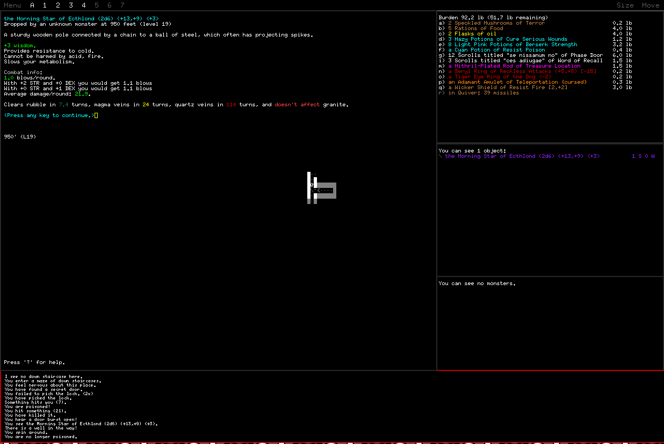Click the 'You have found a secret door.' message
The image size is (664, 444).
point(44,390)
